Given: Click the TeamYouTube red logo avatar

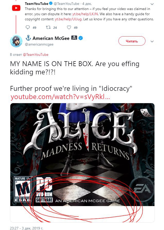Looking at the screenshot, I should click(16, 8).
